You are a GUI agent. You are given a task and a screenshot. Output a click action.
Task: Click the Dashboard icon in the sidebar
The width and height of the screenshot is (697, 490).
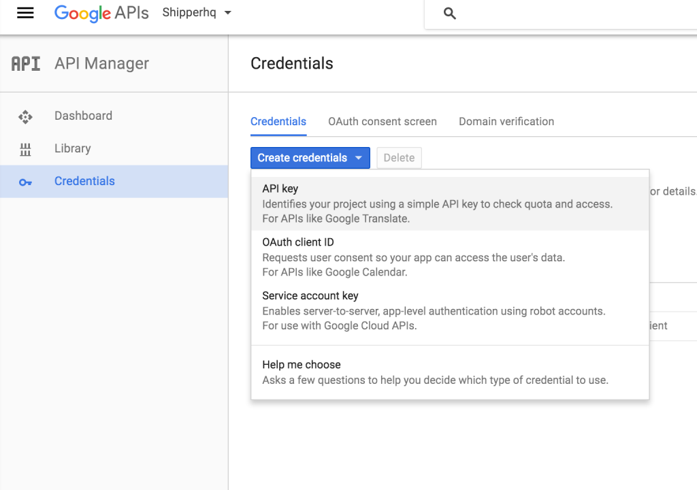(x=26, y=116)
